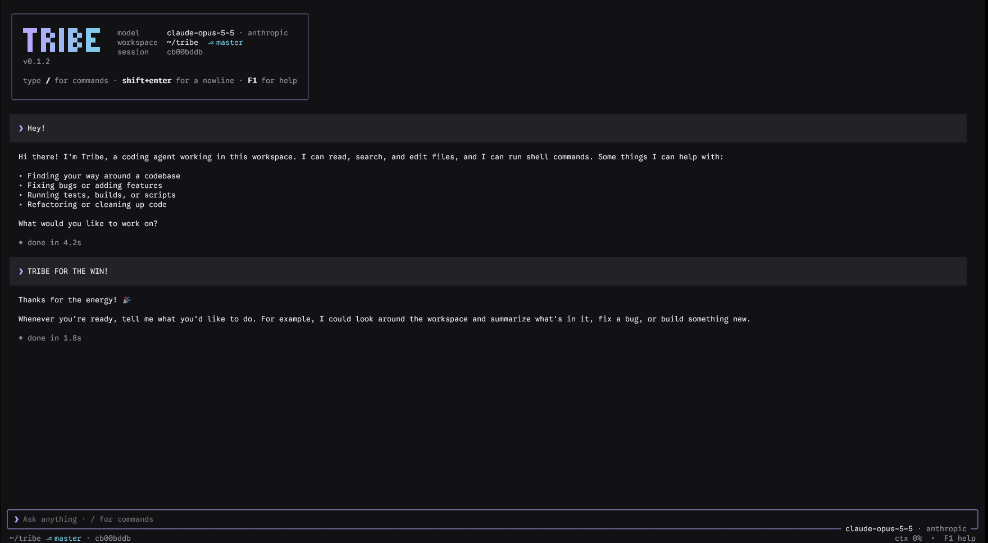This screenshot has height=543, width=988.
Task: Click the '~/tribe' workspace path in header
Action: pos(183,43)
